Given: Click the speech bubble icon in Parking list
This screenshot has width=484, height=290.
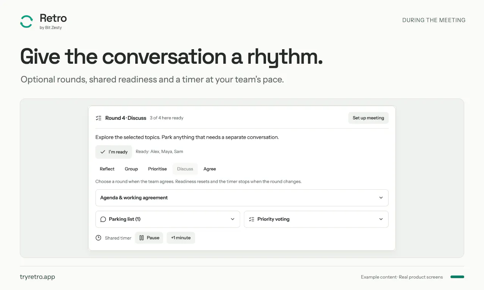Looking at the screenshot, I should [103, 219].
